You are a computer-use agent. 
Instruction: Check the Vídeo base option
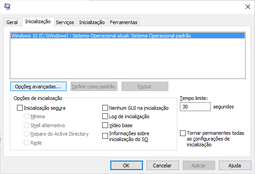tap(105, 125)
